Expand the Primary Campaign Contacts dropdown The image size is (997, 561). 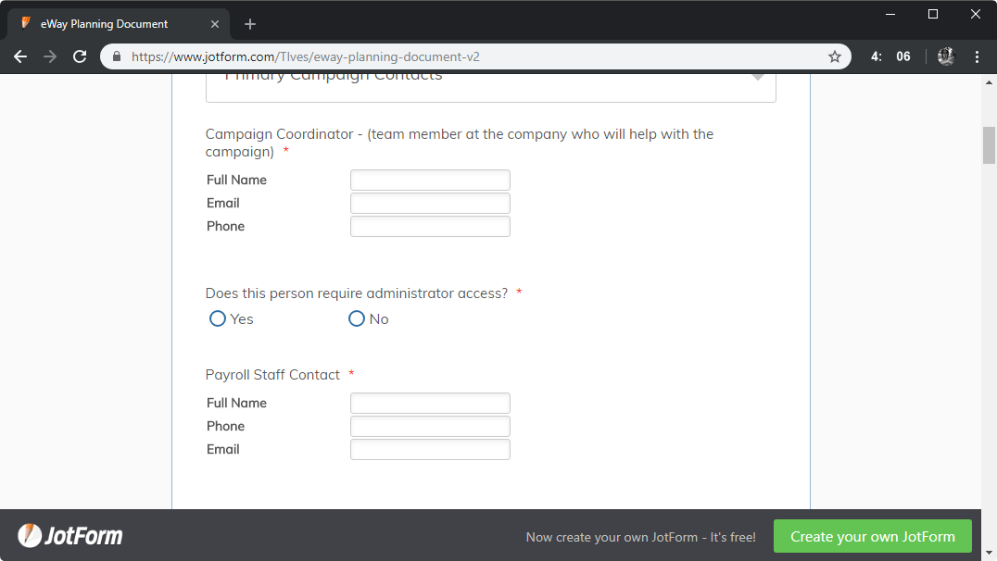tap(758, 79)
